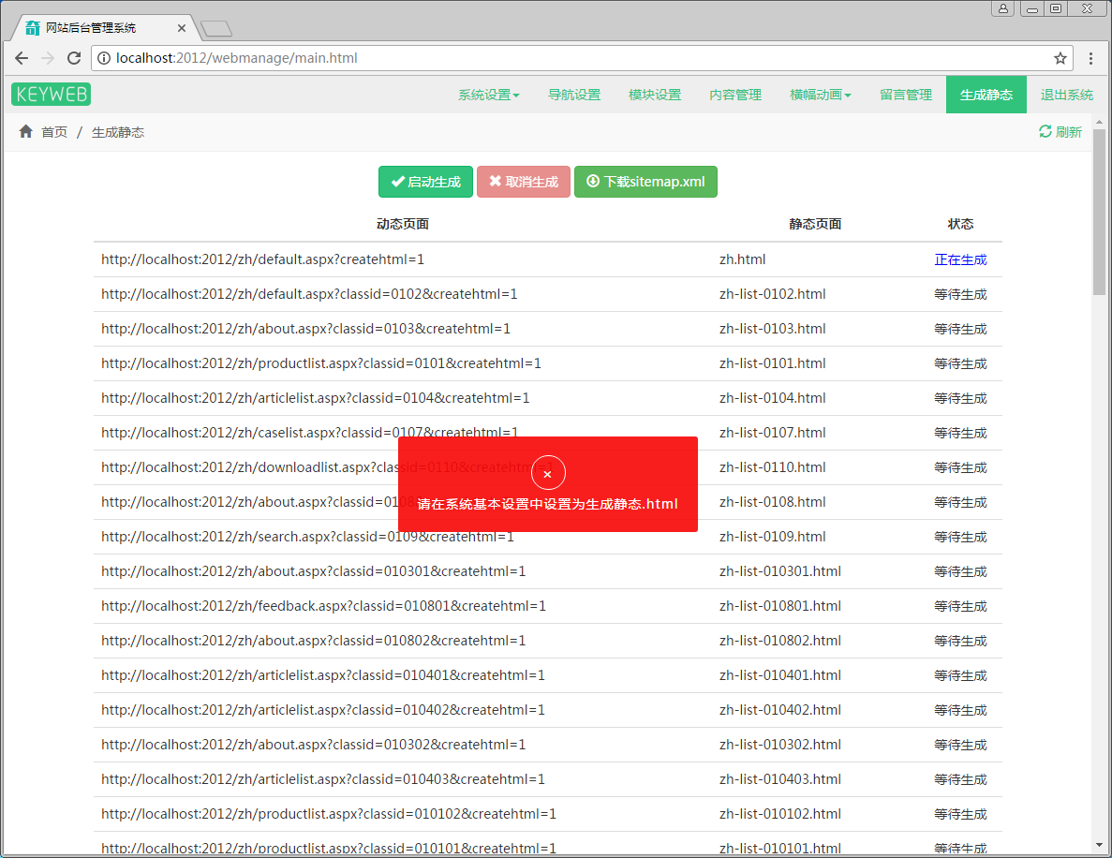Image resolution: width=1112 pixels, height=858 pixels.
Task: Bookmark page with the star icon
Action: pos(1060,58)
